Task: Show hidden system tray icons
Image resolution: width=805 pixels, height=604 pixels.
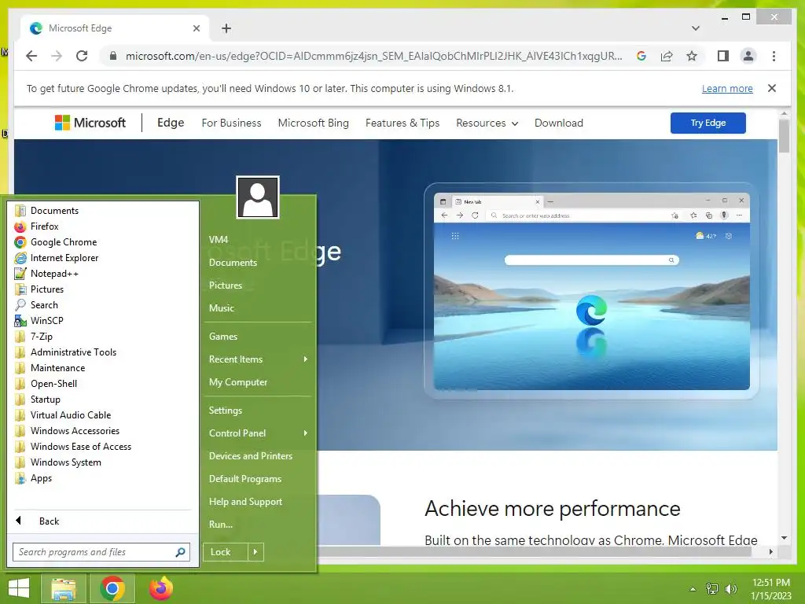Action: [693, 588]
